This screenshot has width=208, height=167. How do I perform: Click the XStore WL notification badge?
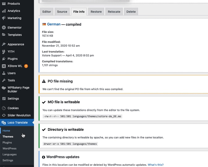26,66
